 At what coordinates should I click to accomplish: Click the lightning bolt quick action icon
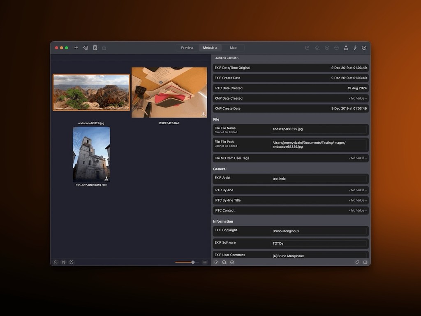pyautogui.click(x=355, y=48)
